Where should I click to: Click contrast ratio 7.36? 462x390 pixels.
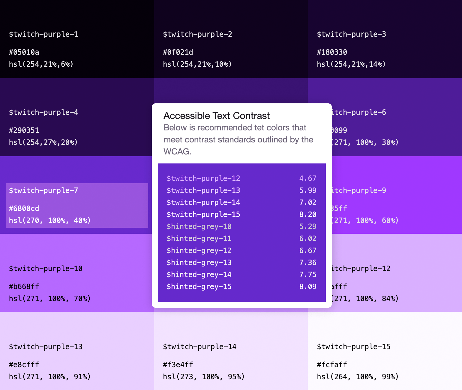coord(308,263)
